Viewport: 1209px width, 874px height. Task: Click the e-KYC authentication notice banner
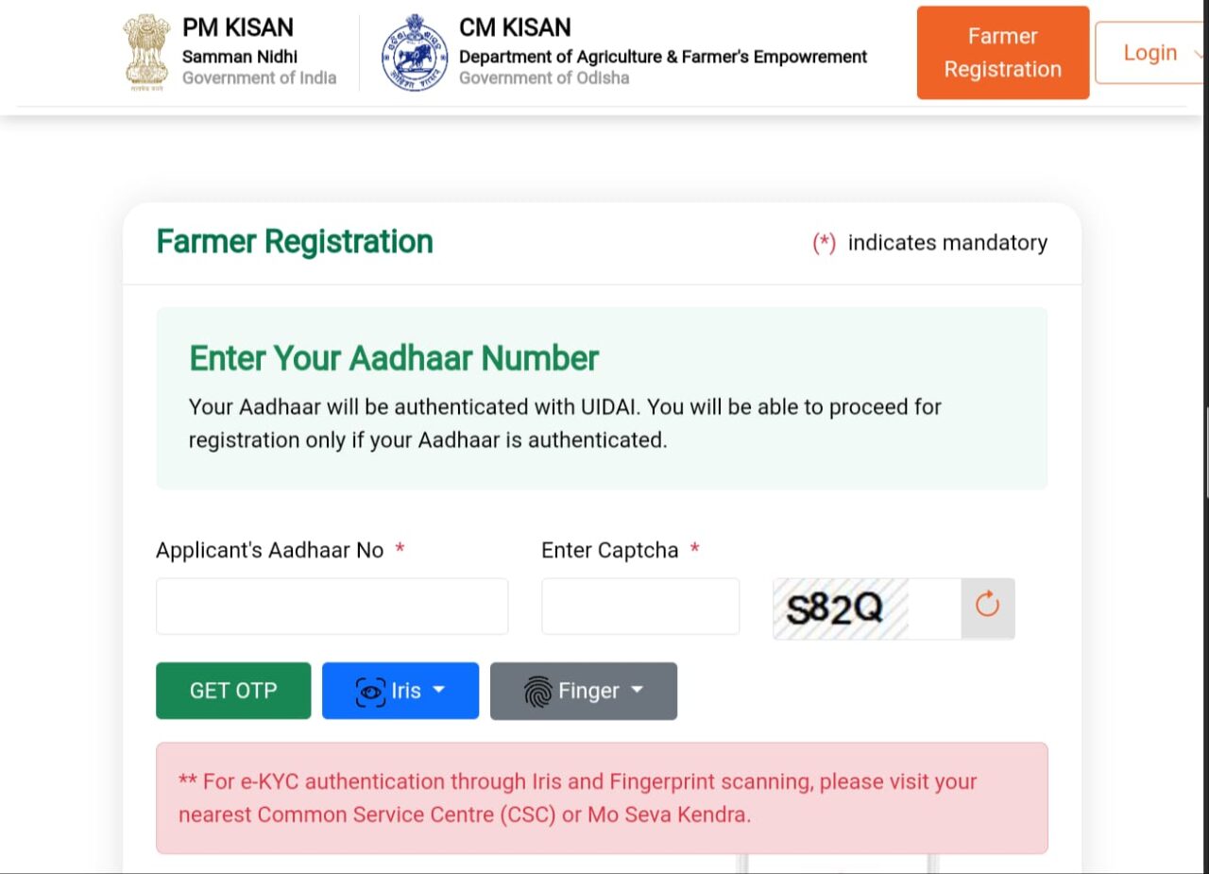point(602,797)
